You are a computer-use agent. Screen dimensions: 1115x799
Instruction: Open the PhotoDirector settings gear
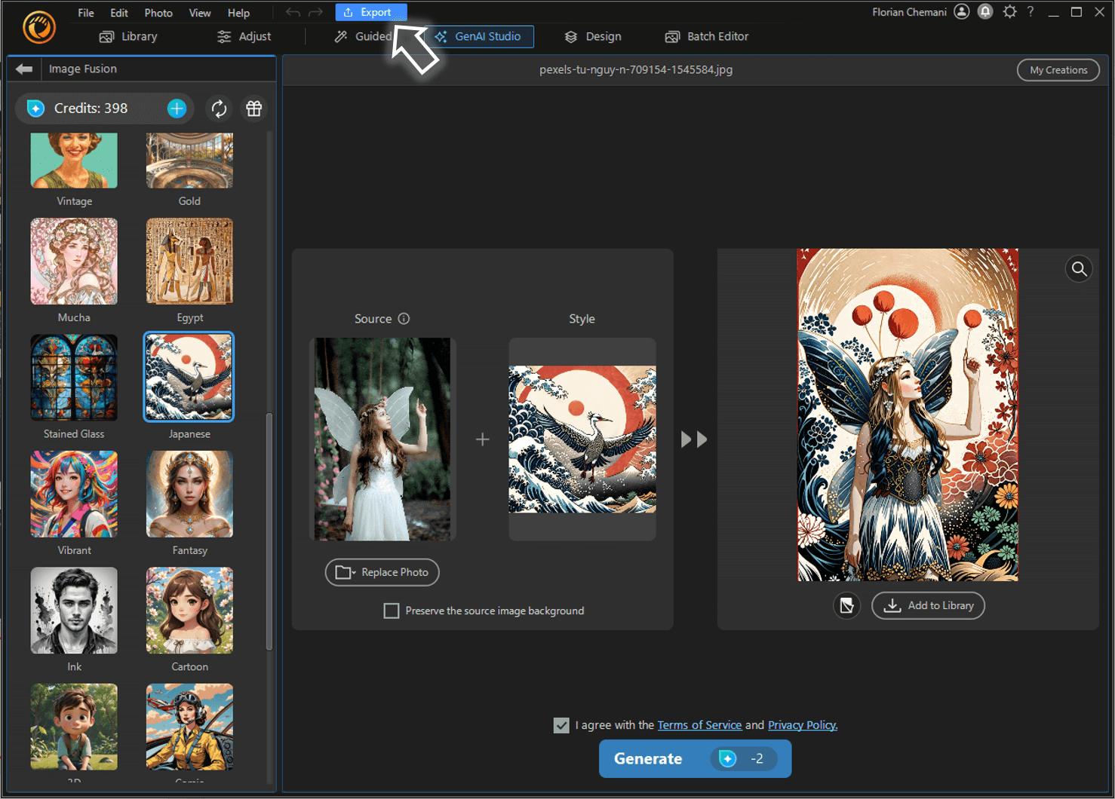coord(1009,11)
